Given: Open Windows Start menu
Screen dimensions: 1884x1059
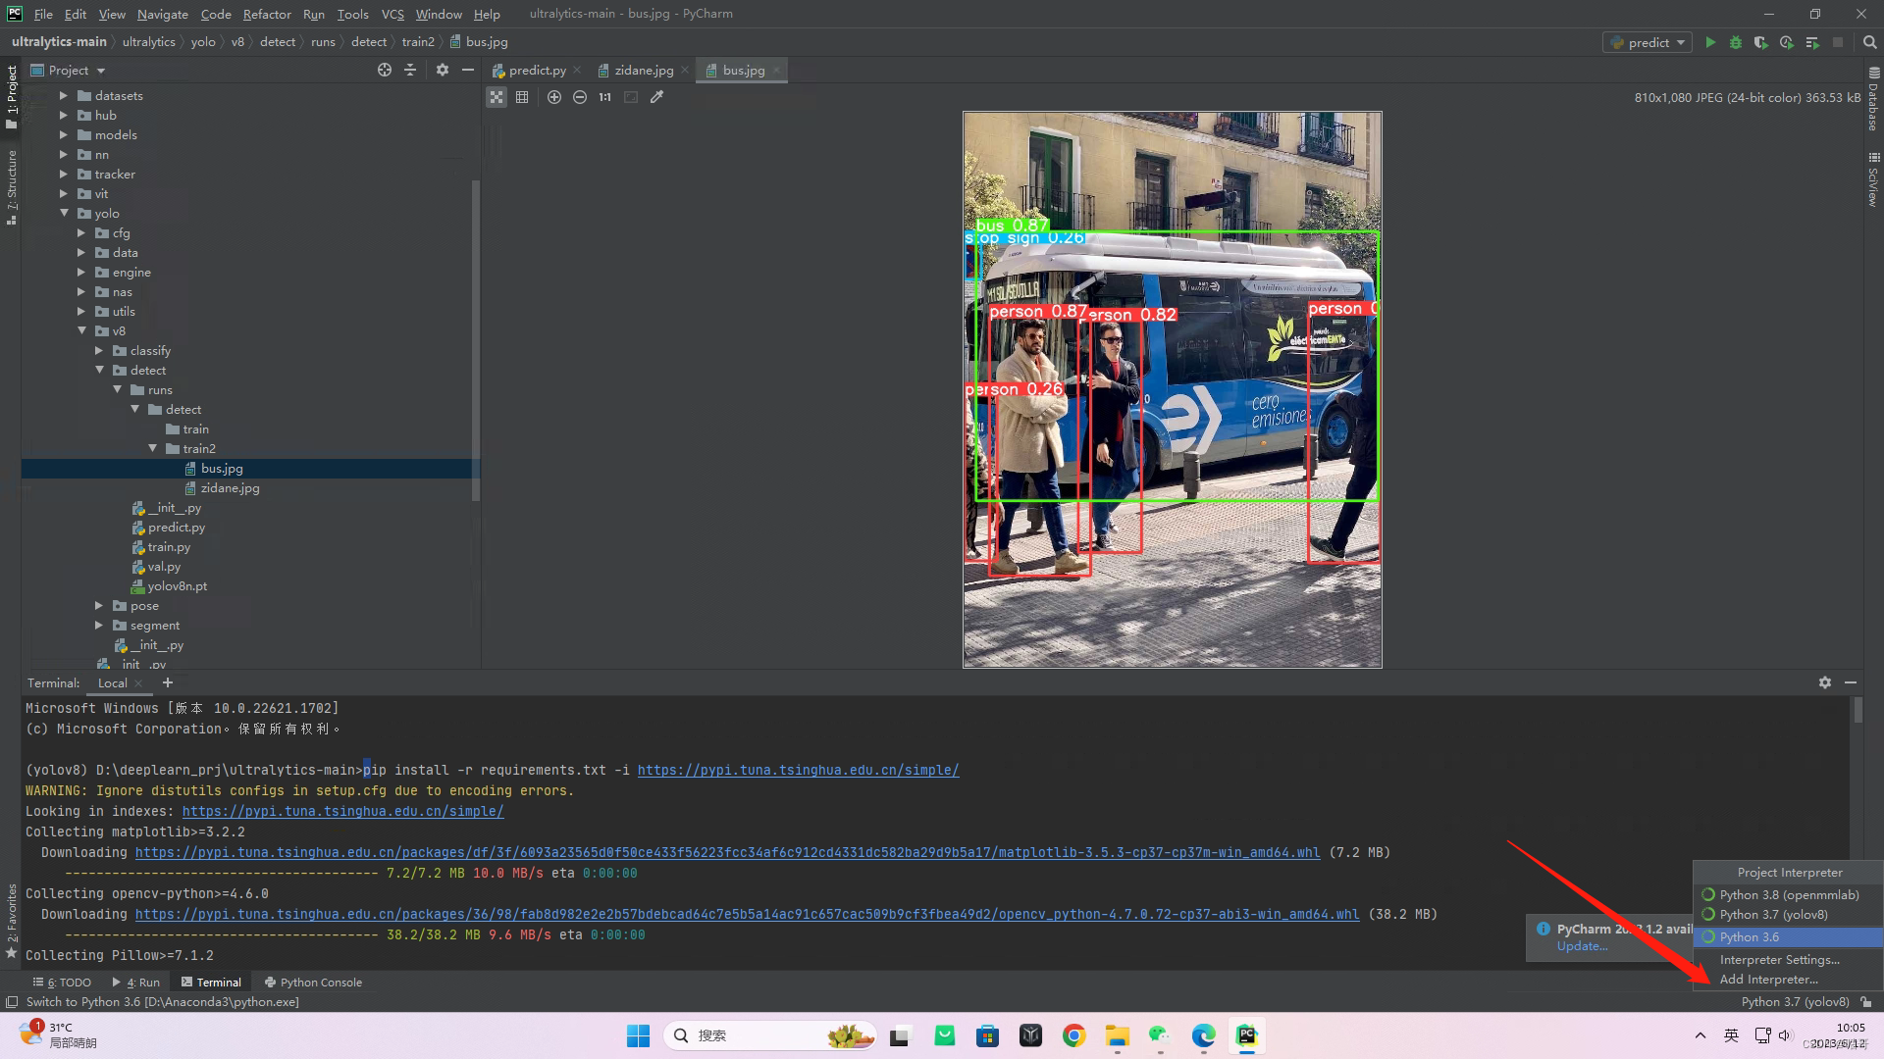Looking at the screenshot, I should tap(638, 1035).
